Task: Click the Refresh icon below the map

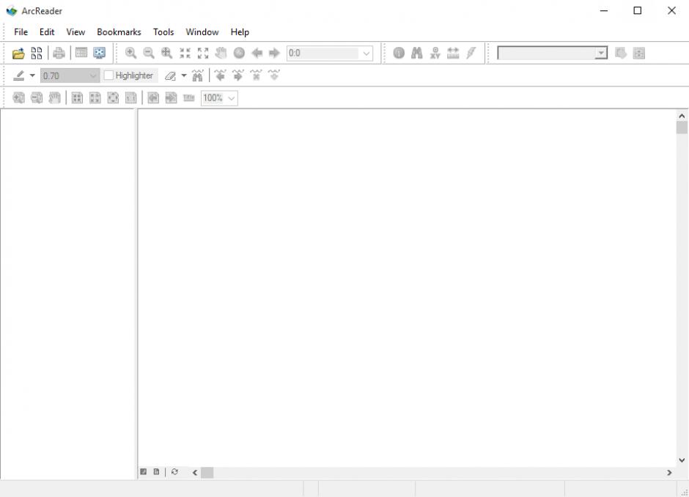Action: tap(174, 473)
